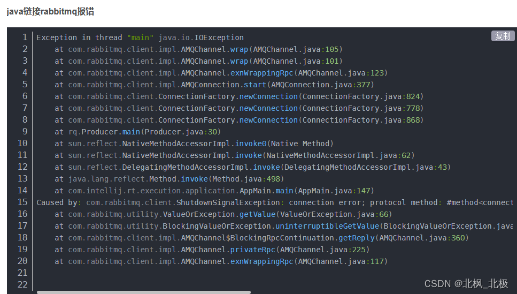
Task: Click AppMain.java:147 reference on line 14
Action: (x=334, y=191)
